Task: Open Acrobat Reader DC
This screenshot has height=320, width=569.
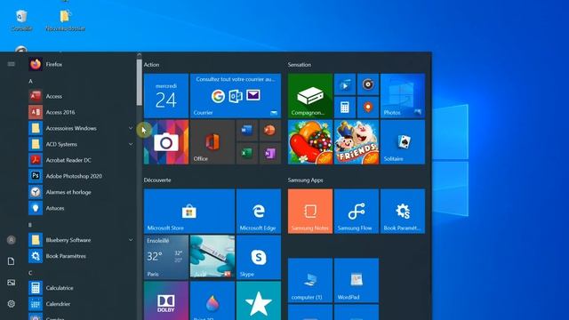Action: 81,160
